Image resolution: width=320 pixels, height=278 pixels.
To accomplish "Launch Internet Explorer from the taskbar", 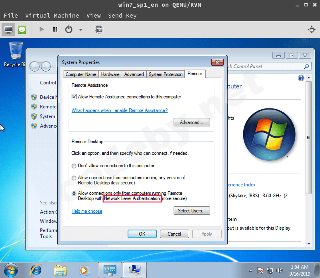I will click(36, 270).
